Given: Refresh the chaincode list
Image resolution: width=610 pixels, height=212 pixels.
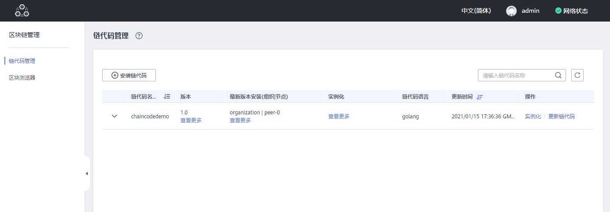Looking at the screenshot, I should click(577, 75).
